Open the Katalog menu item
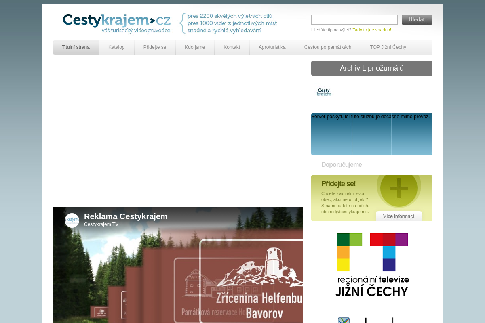The height and width of the screenshot is (323, 485). (116, 47)
